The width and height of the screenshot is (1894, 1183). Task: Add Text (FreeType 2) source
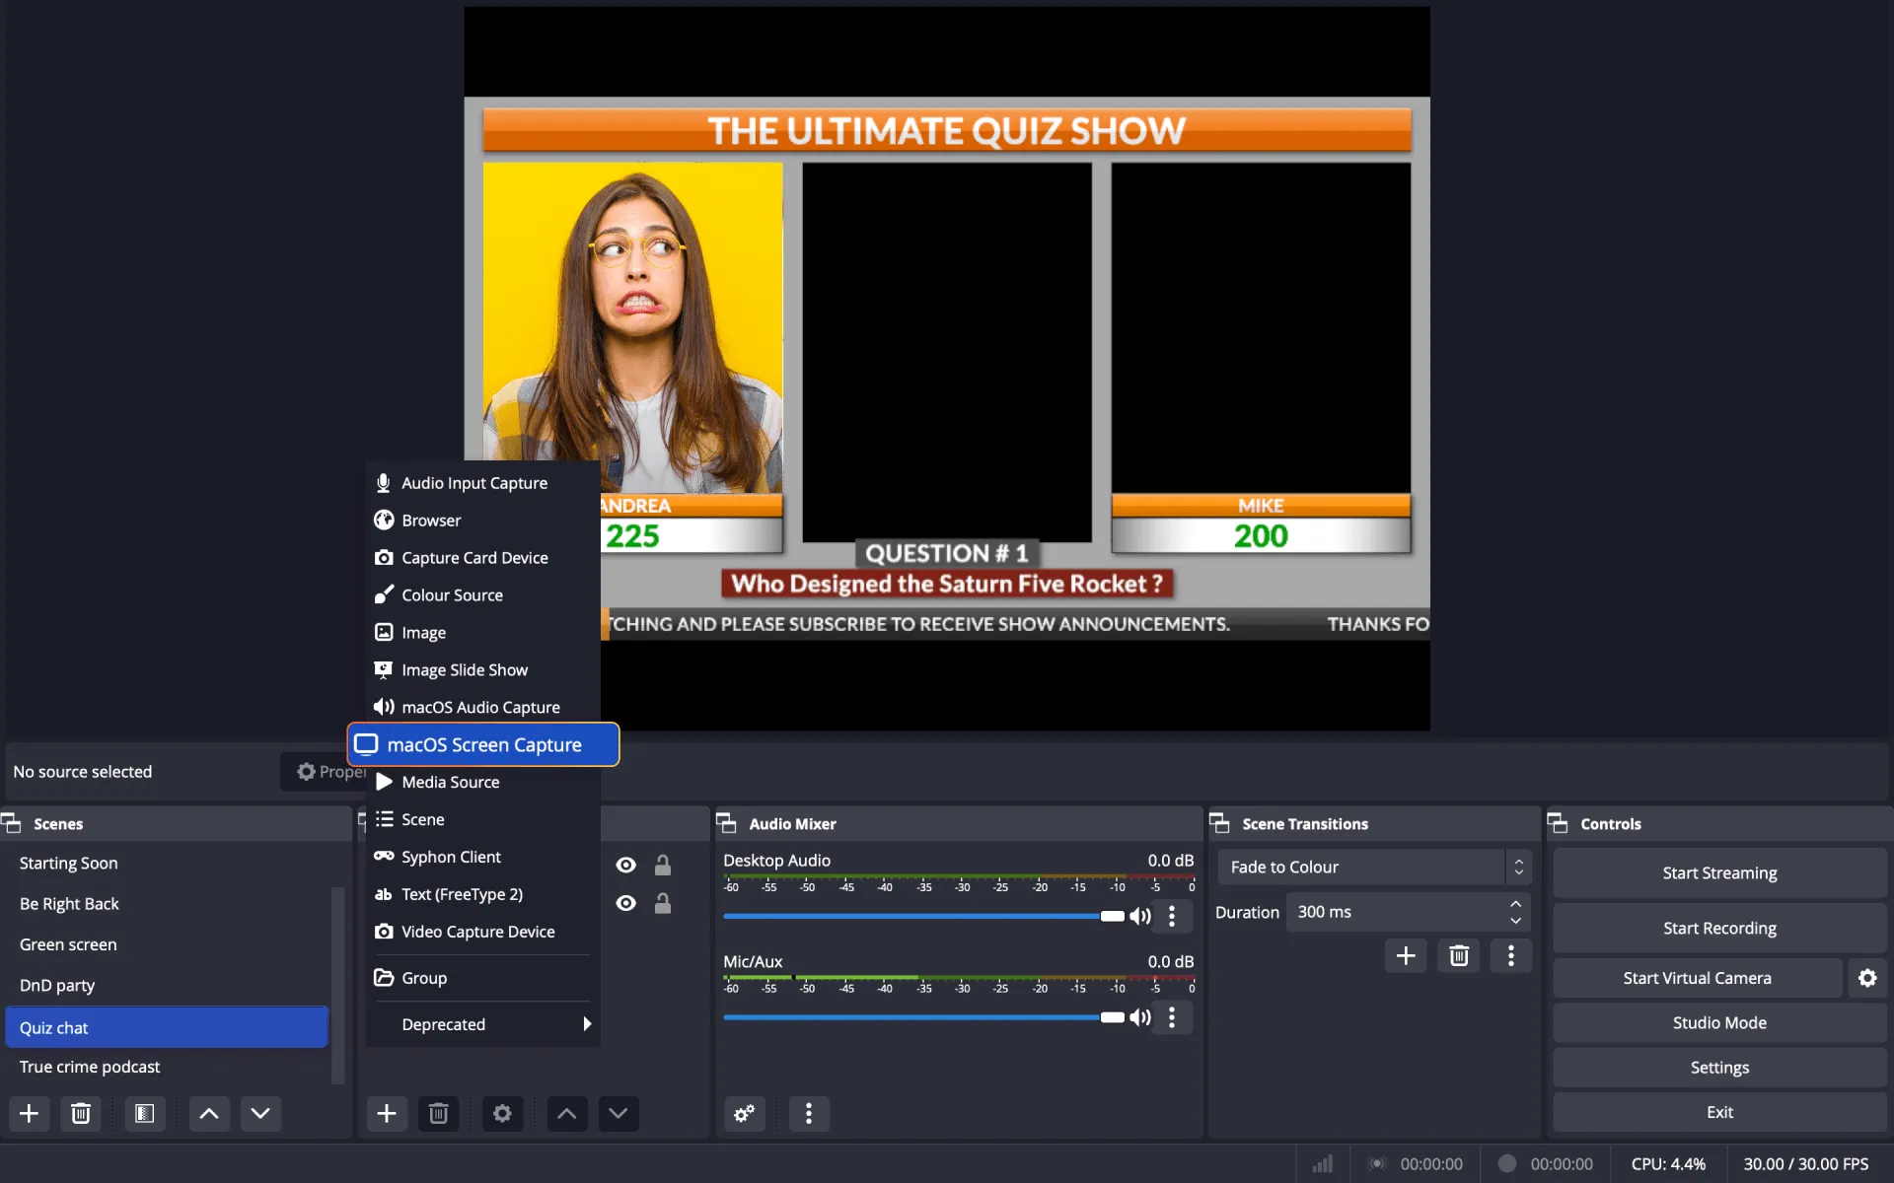click(483, 894)
